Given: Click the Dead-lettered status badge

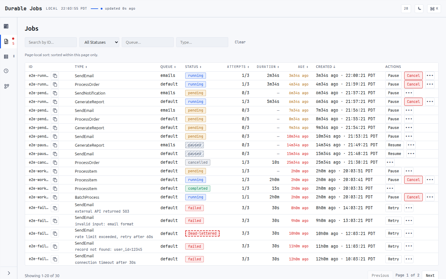Looking at the screenshot, I should point(202,233).
